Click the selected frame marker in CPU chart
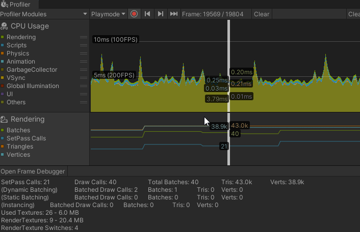This screenshot has height=232, width=360. (x=228, y=66)
